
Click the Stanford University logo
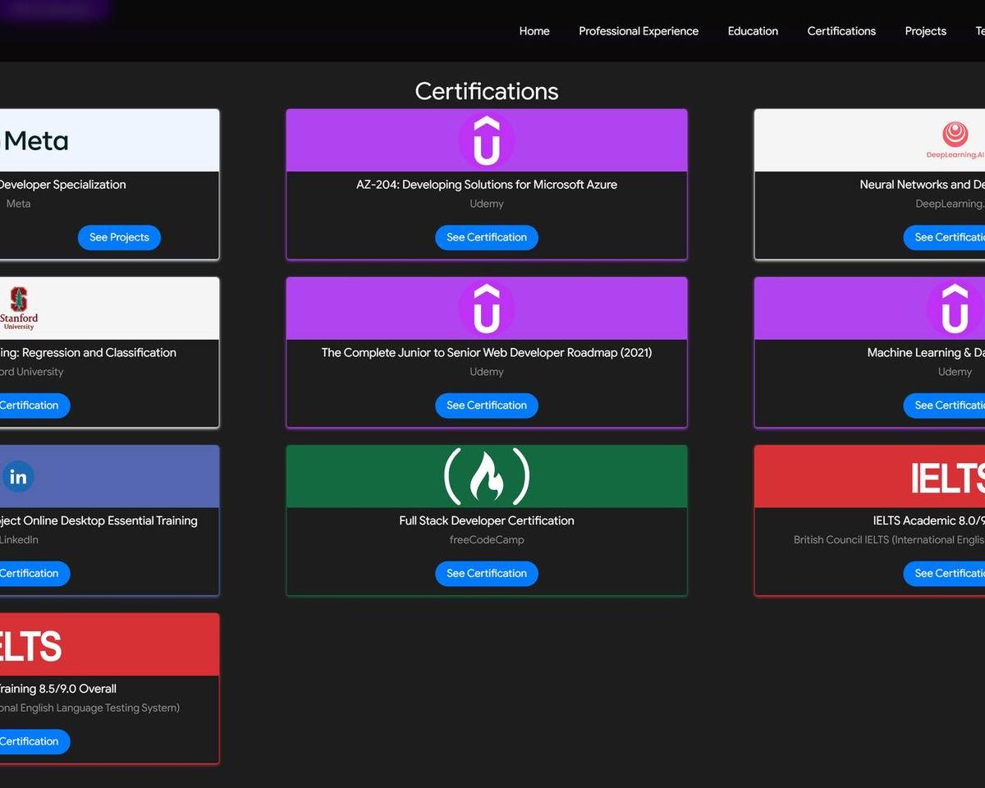click(x=19, y=309)
